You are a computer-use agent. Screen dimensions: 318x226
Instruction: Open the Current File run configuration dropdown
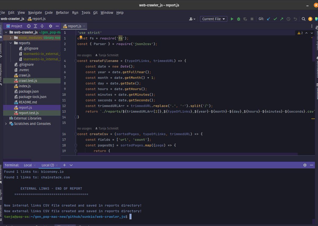(x=214, y=19)
